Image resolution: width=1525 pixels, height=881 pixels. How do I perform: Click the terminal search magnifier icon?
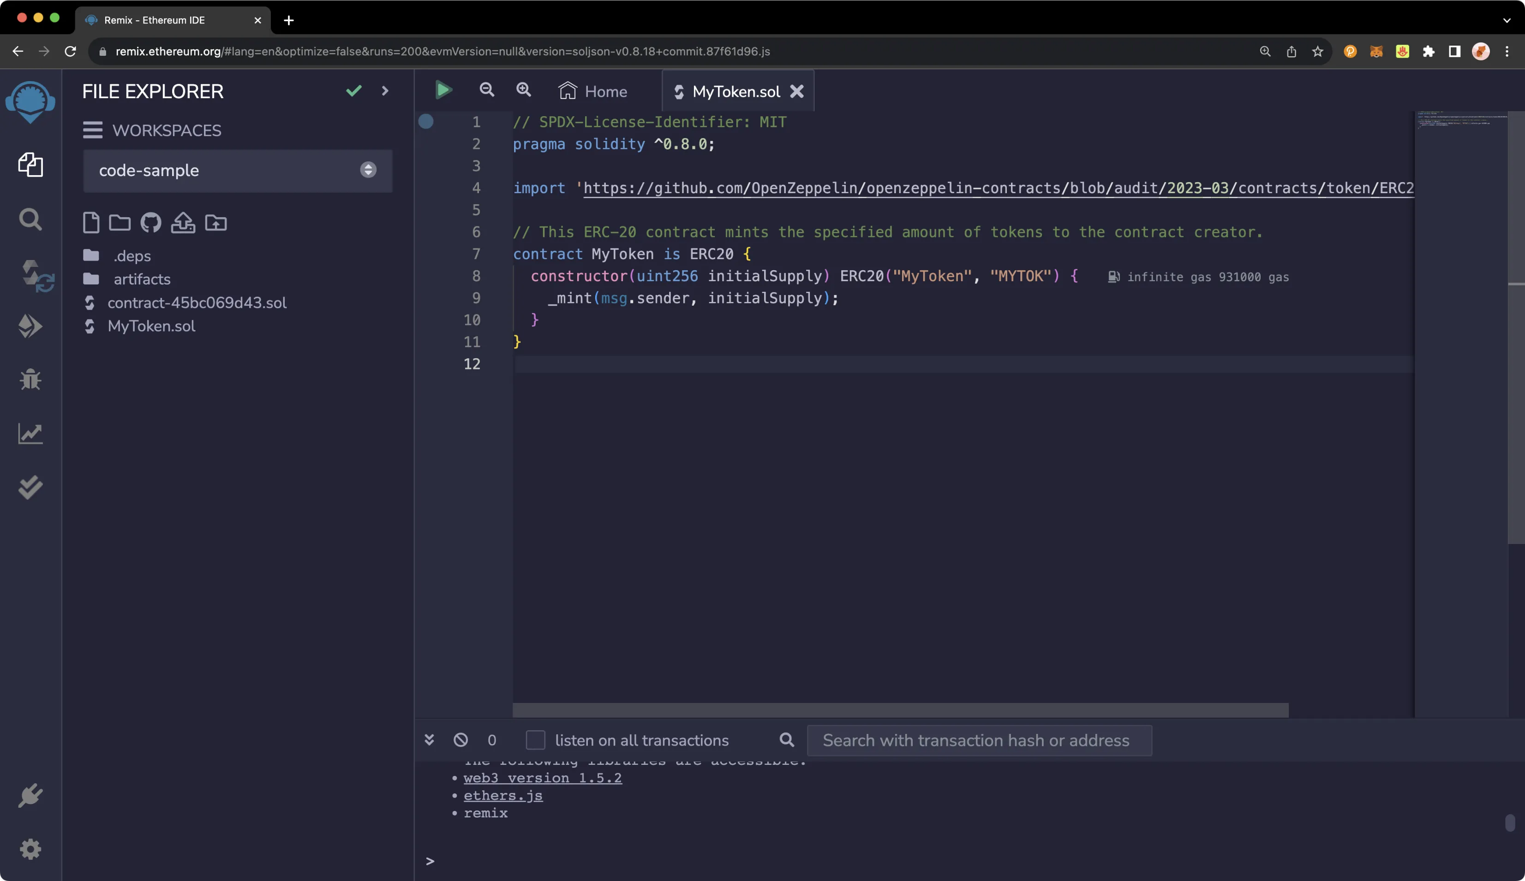(x=787, y=739)
